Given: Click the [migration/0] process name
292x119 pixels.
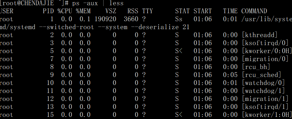Looking at the screenshot, I should pos(265,59).
